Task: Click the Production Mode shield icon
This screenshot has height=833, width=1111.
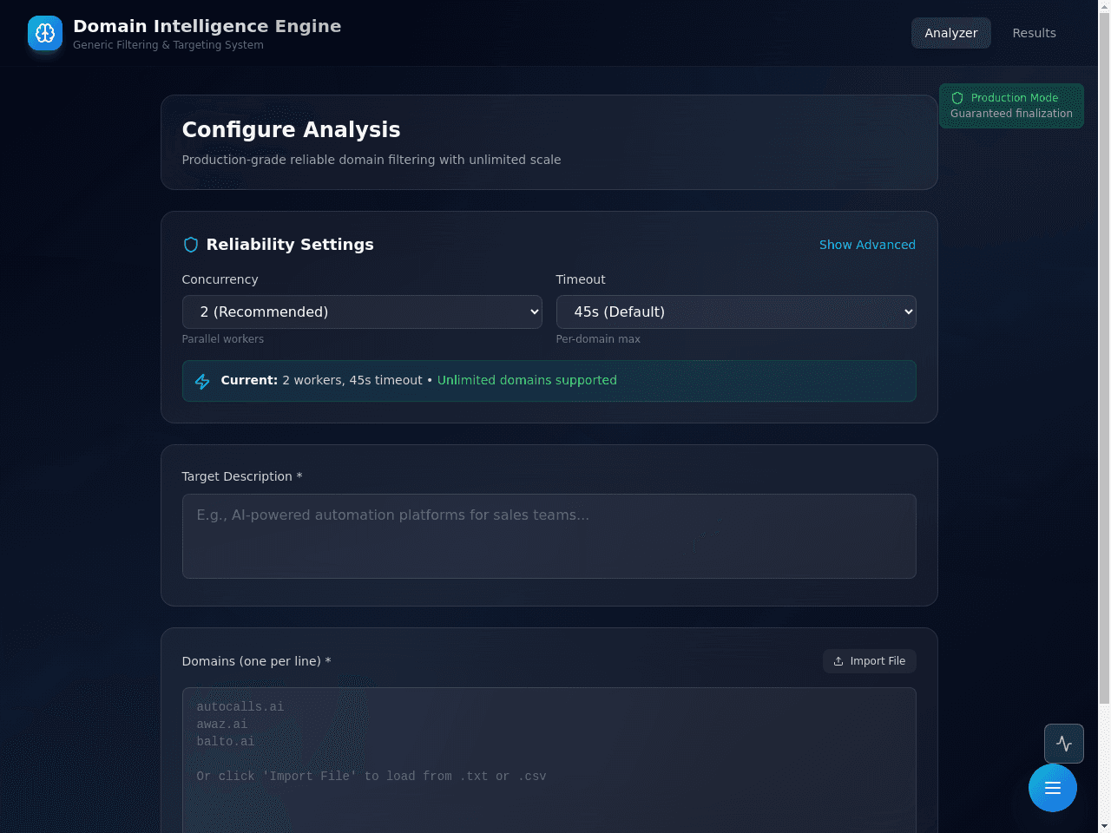Action: tap(957, 98)
